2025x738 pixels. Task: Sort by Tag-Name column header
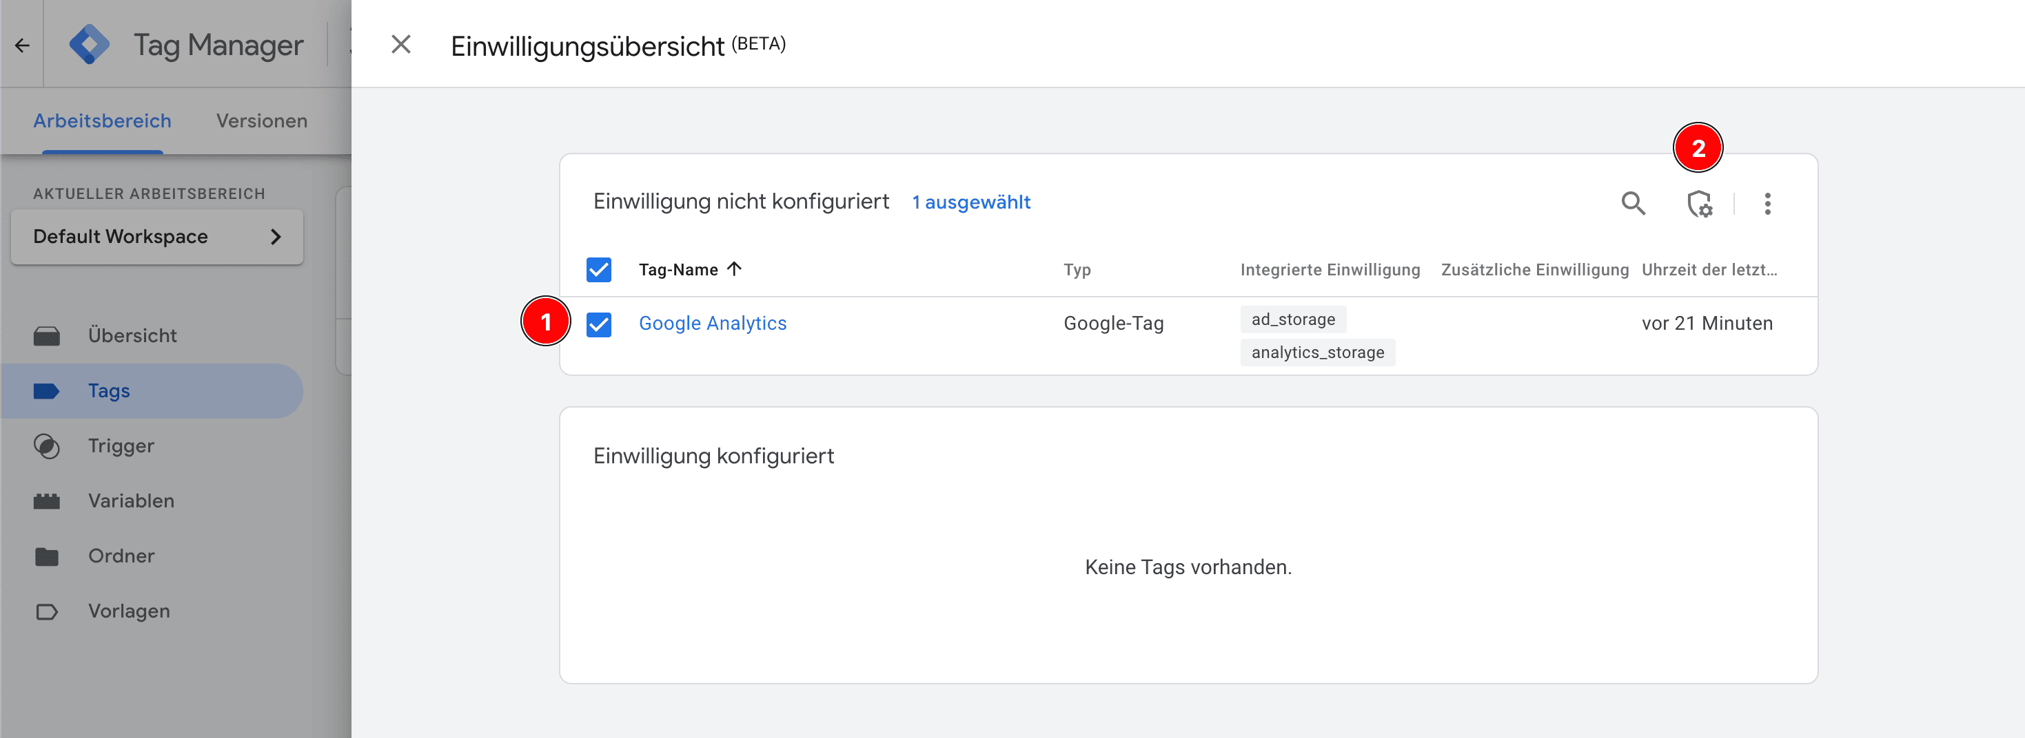point(678,269)
